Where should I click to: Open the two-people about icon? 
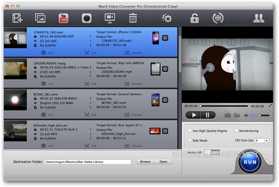pos(259,18)
